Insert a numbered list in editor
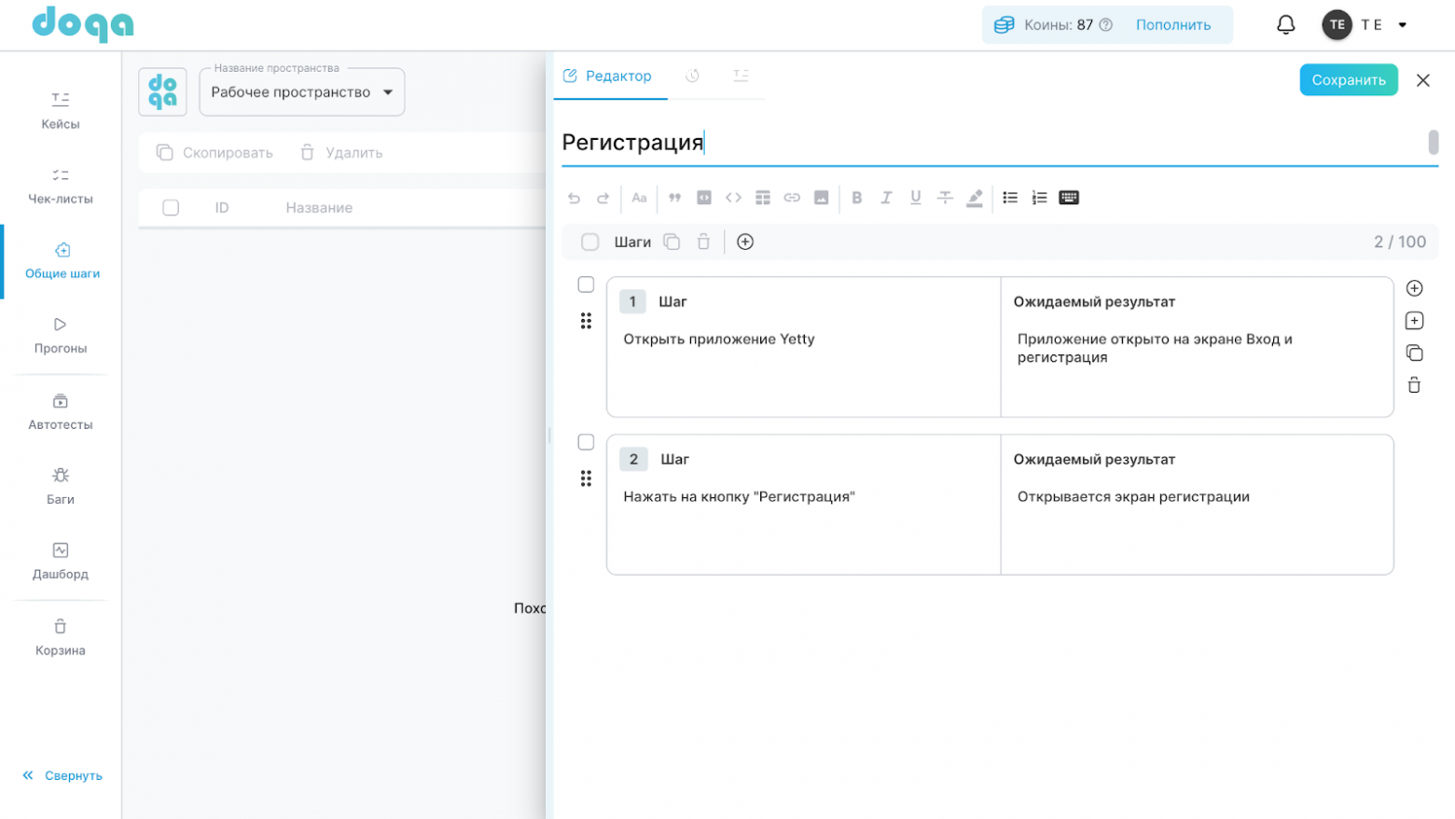Viewport: 1455px width, 819px height. point(1039,198)
